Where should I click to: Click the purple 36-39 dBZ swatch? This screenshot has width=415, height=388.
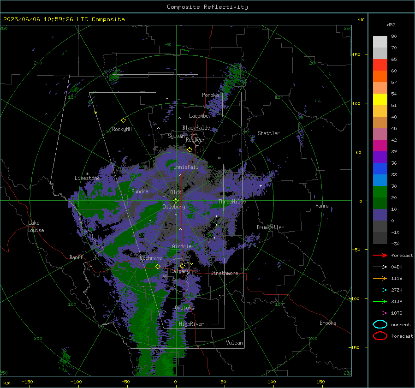(380, 157)
